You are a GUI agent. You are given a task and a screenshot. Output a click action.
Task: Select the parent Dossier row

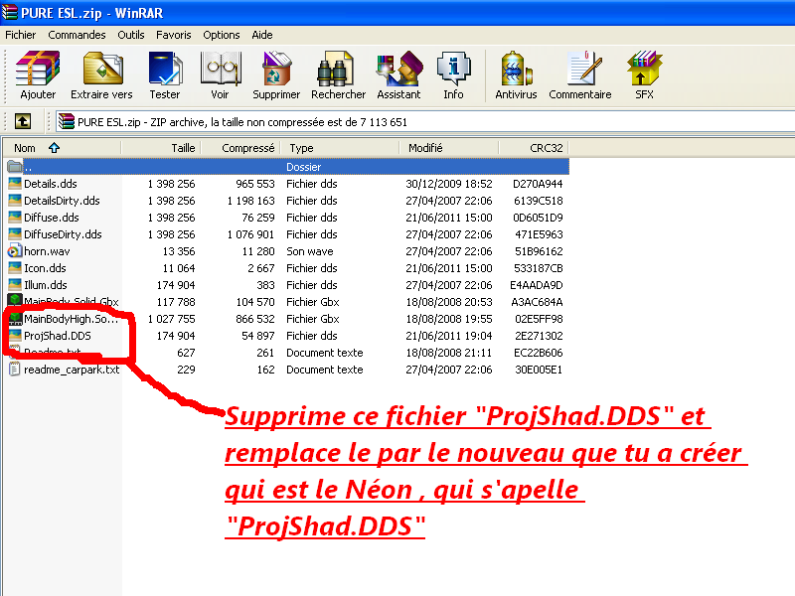[287, 167]
